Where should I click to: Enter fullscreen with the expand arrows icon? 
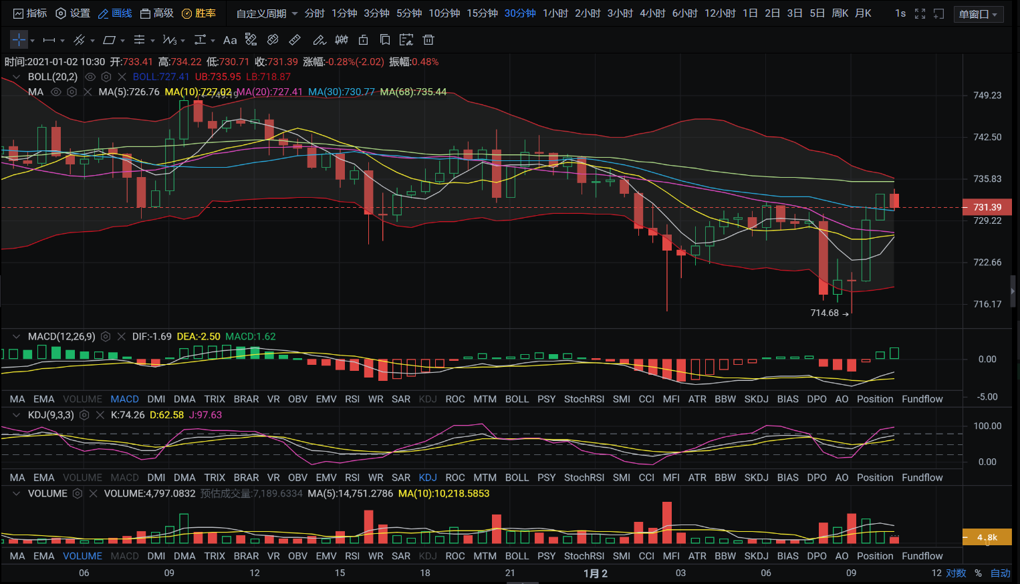[x=920, y=13]
